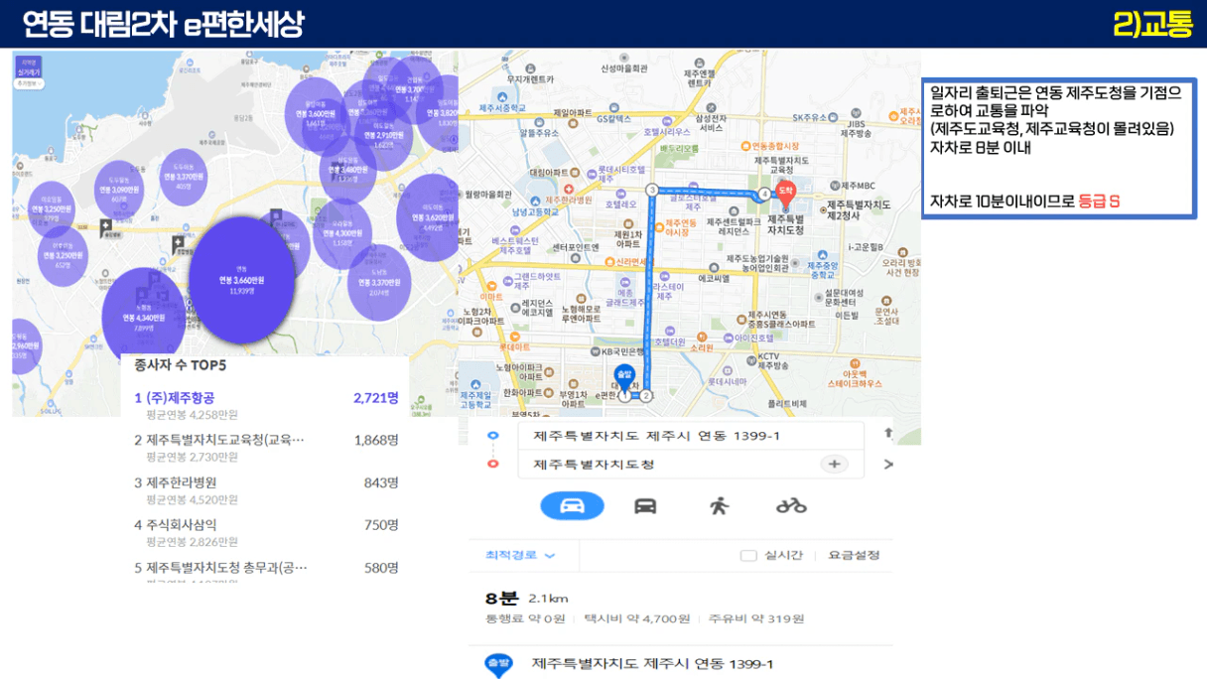Image resolution: width=1207 pixels, height=679 pixels.
Task: Select the 연봉 4,340만원 district bubble
Action: click(x=143, y=318)
